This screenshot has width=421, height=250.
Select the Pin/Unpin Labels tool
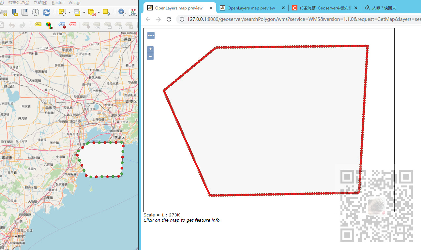(86, 25)
